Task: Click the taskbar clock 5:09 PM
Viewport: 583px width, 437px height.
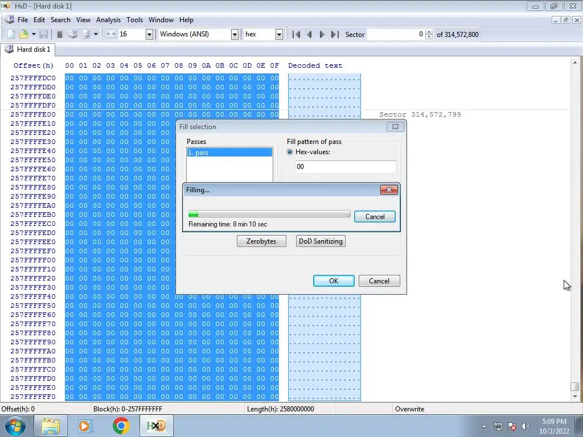Action: pos(554,422)
